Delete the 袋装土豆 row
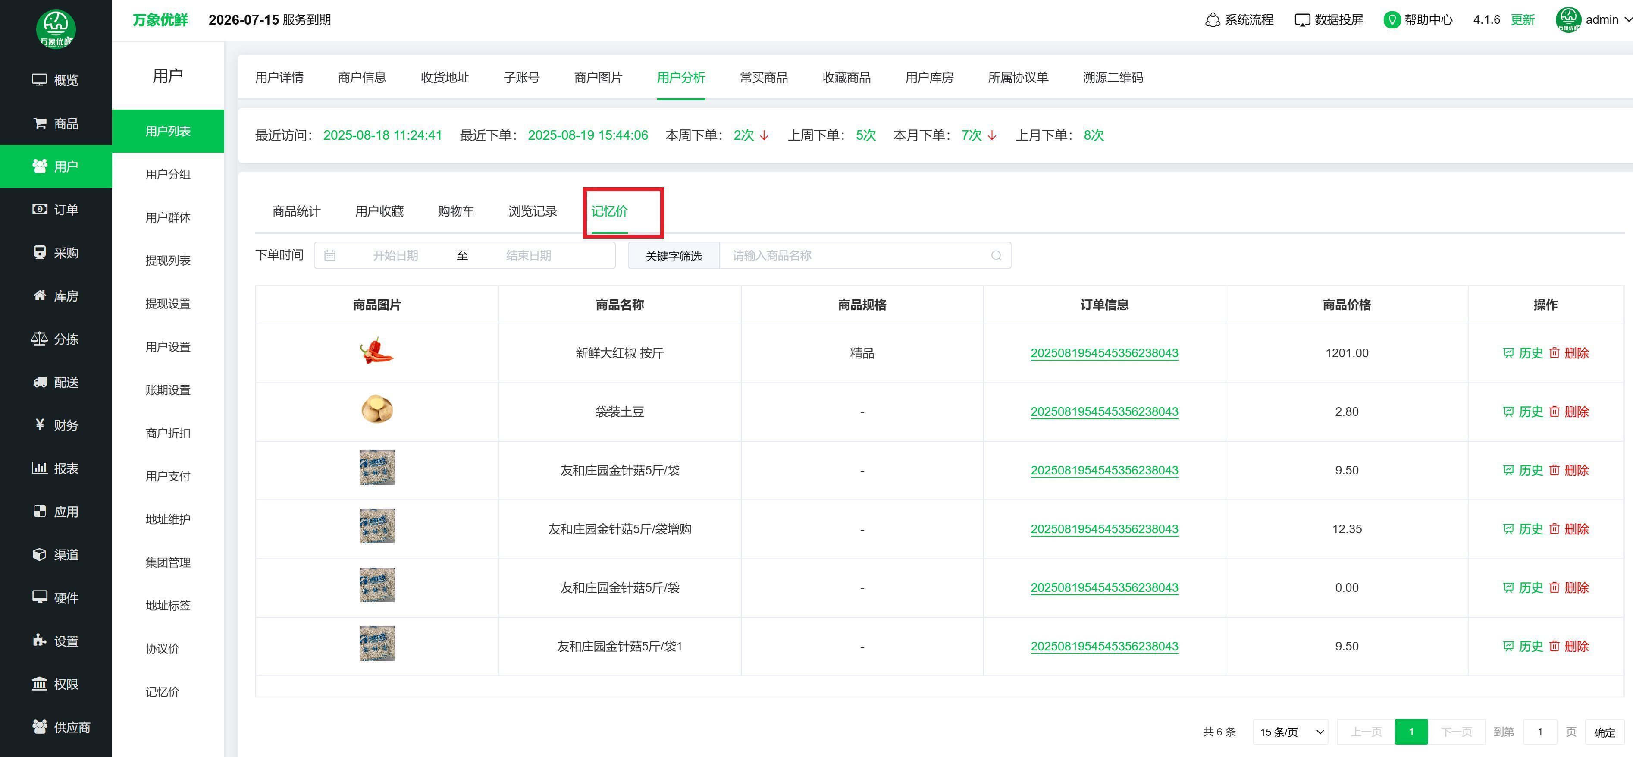 (1569, 411)
